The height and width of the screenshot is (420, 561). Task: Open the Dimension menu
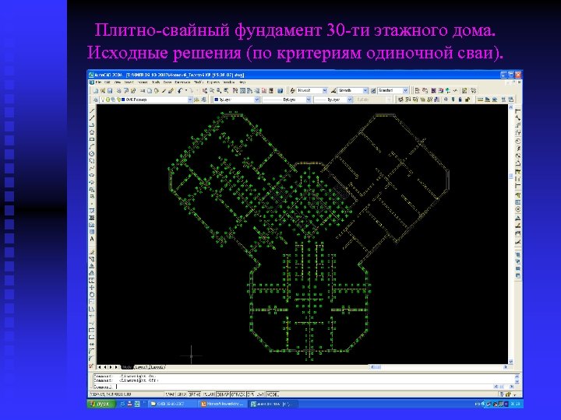pyautogui.click(x=182, y=82)
